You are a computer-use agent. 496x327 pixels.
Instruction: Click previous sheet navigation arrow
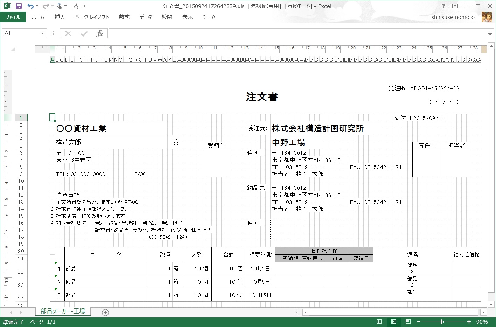[x=11, y=312]
